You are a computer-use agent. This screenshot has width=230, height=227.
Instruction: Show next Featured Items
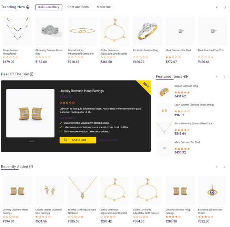tap(224, 77)
